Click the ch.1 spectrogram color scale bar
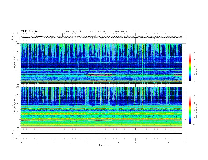This screenshot has width=208, height=160. click(x=190, y=67)
